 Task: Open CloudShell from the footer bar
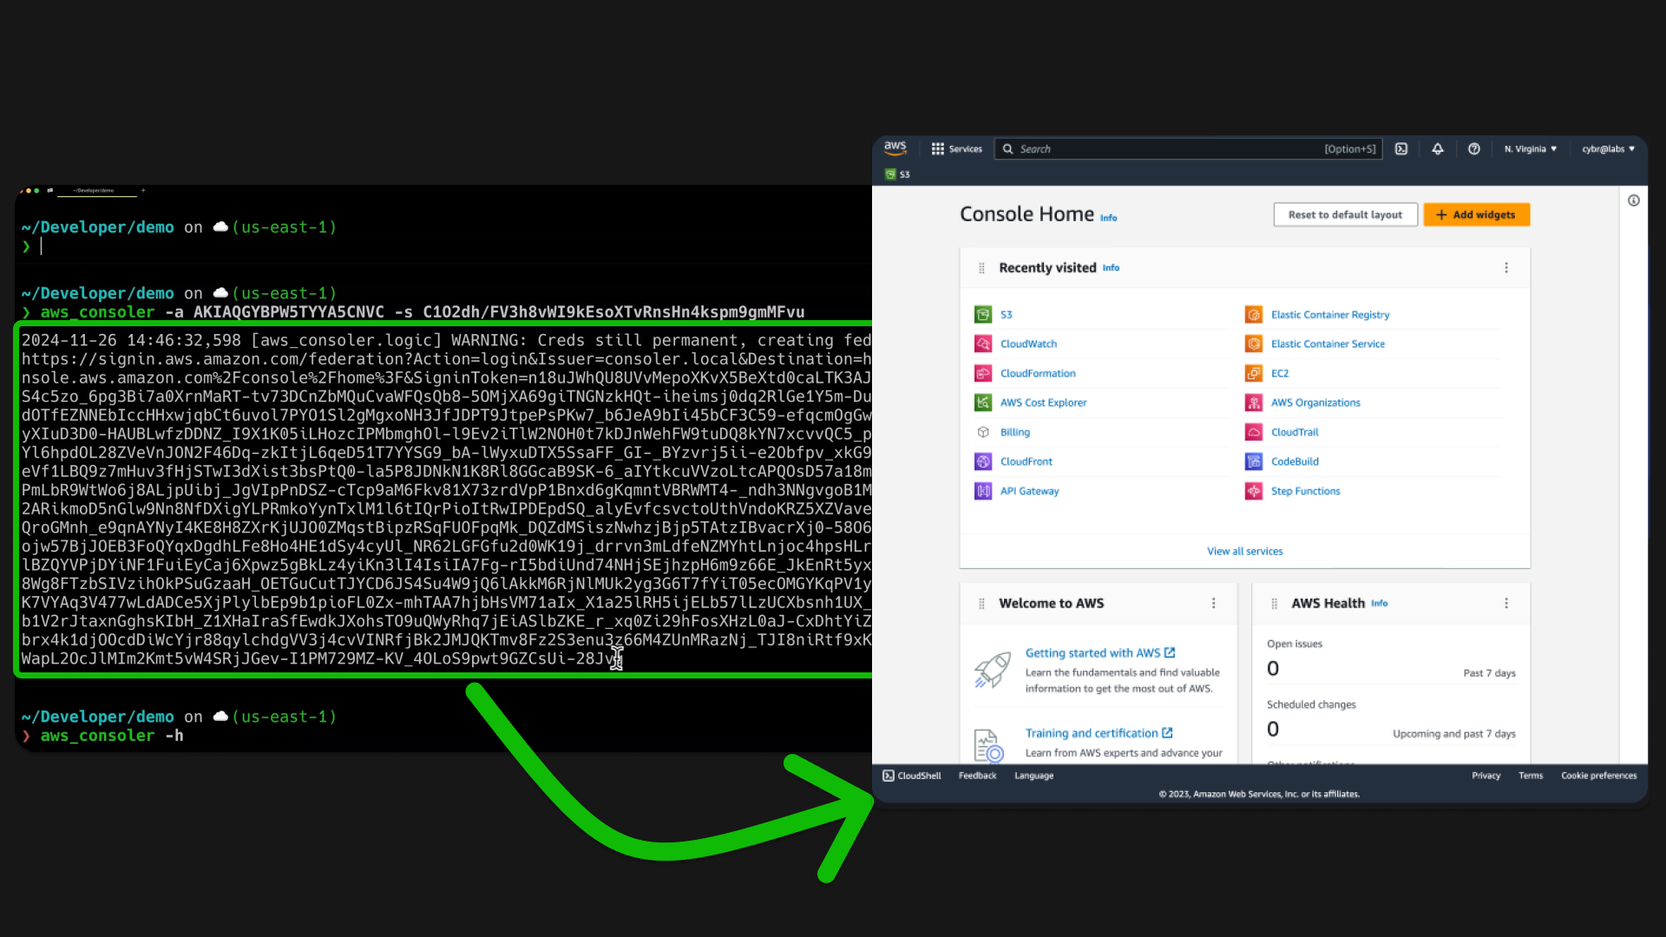tap(912, 776)
